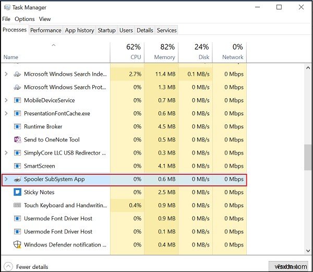Image resolution: width=313 pixels, height=272 pixels.
Task: Switch to the Performance tab
Action: 46,30
